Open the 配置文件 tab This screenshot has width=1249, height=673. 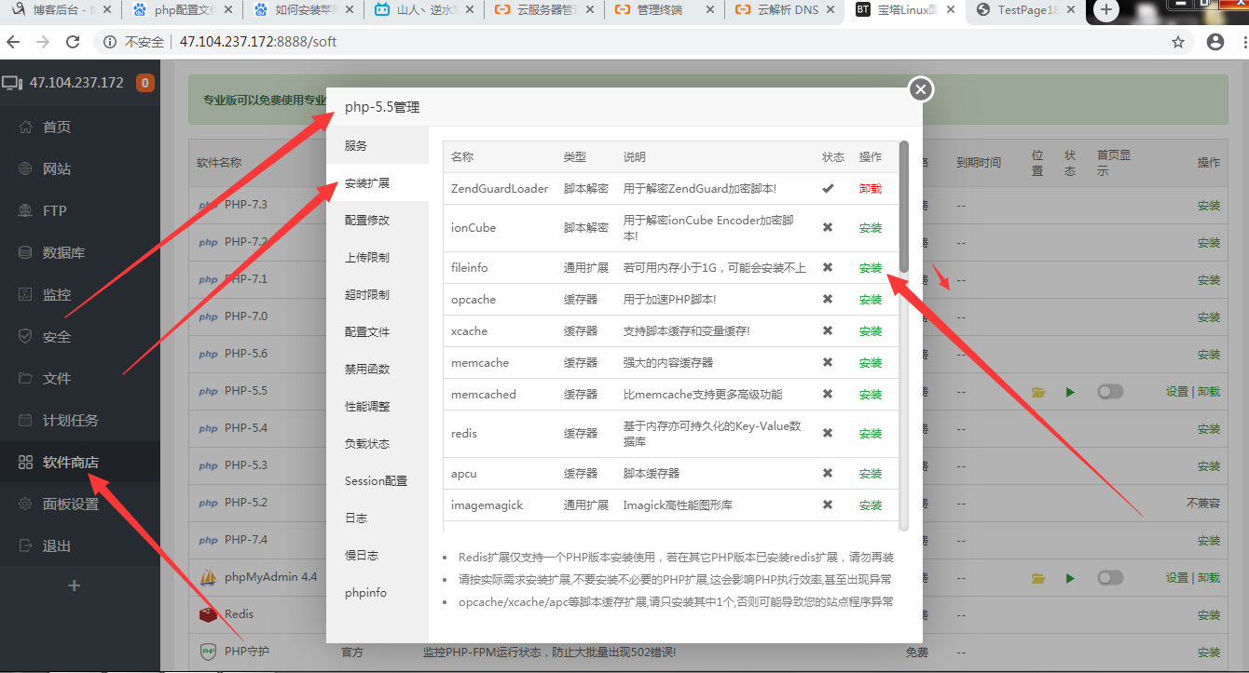(377, 331)
